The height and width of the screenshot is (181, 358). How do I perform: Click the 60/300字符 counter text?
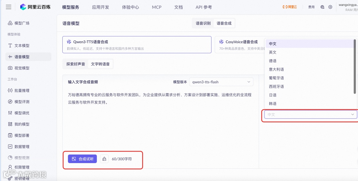122,159
